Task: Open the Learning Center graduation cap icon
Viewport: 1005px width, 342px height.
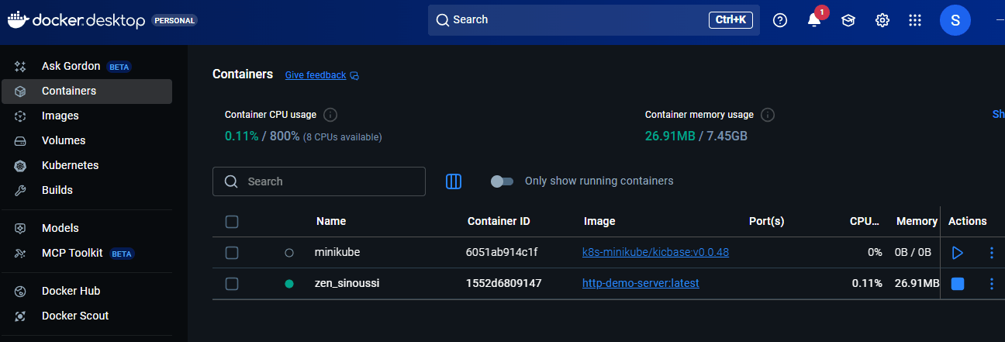Action: pos(848,21)
